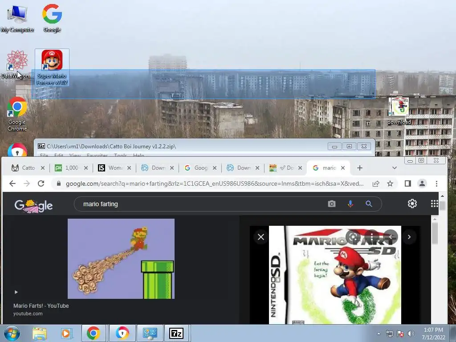This screenshot has width=456, height=342.
Task: Open the Windows Start button
Action: (x=12, y=333)
